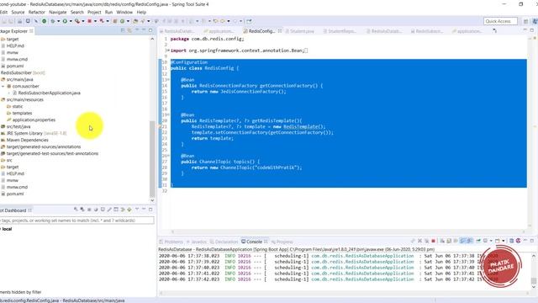Image resolution: width=538 pixels, height=303 pixels.
Task: Switch to the Problems tab
Action: [171, 242]
